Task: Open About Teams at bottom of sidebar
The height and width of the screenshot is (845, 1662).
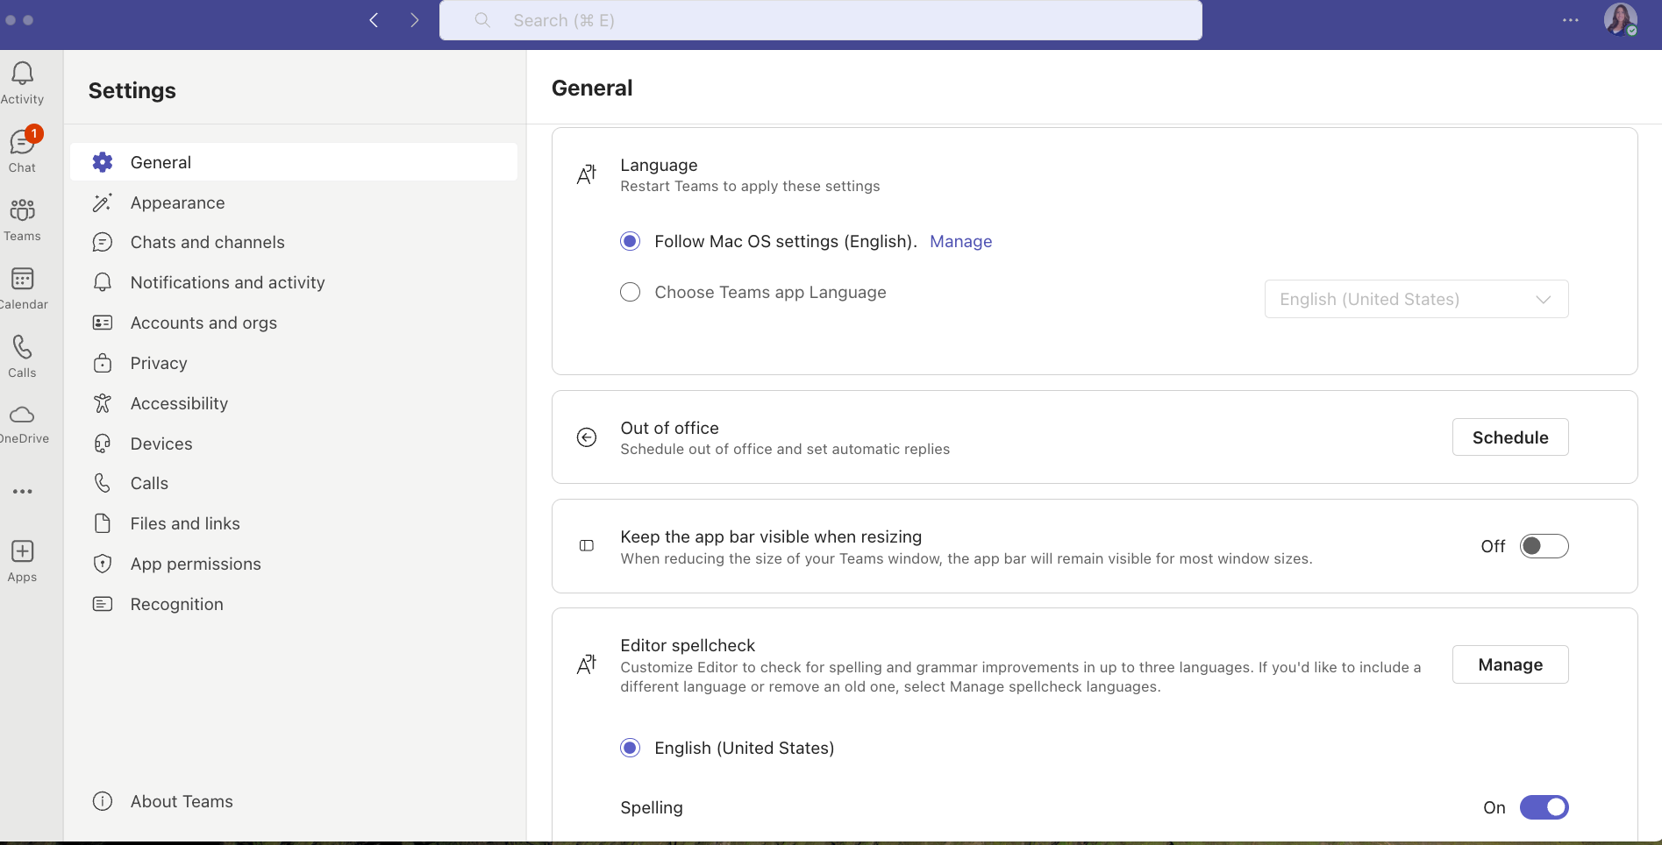Action: click(x=294, y=801)
